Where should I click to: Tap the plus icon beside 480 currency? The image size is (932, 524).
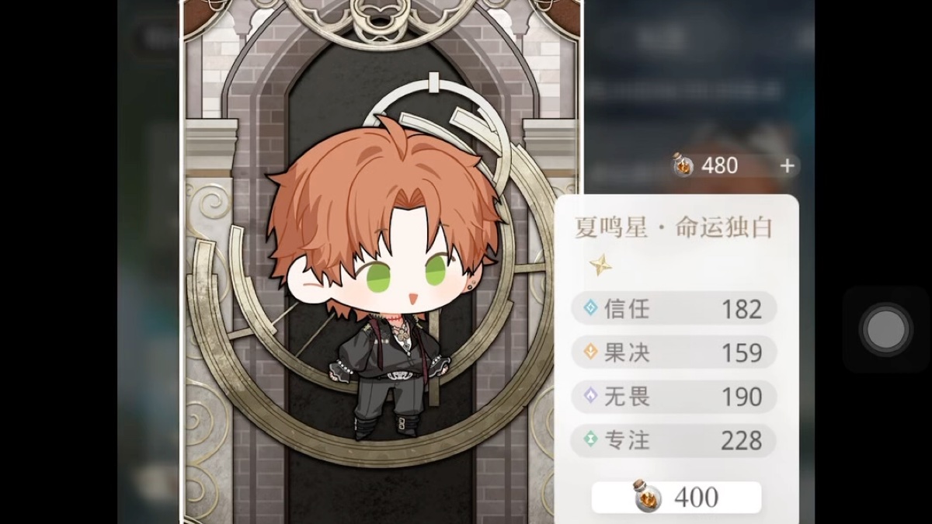[787, 165]
